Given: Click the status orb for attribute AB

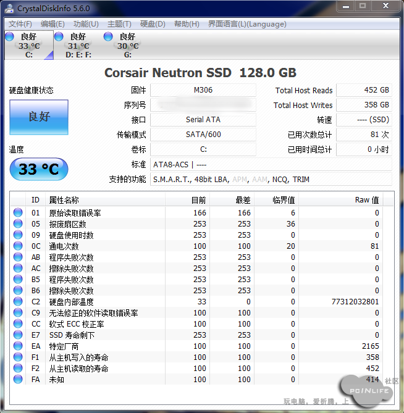Looking at the screenshot, I should (18, 257).
